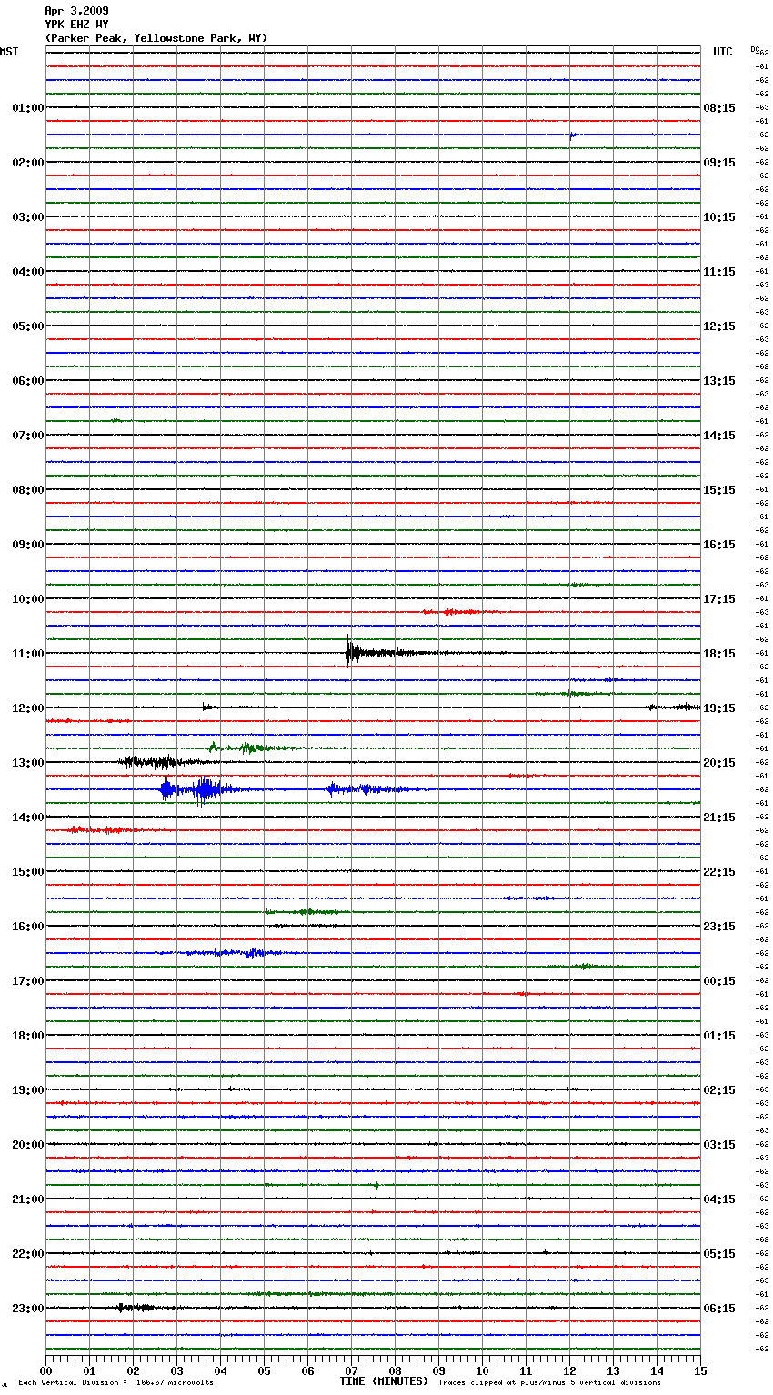The width and height of the screenshot is (773, 1395).
Task: Click the 13:15 UTC time label
Action: [719, 381]
